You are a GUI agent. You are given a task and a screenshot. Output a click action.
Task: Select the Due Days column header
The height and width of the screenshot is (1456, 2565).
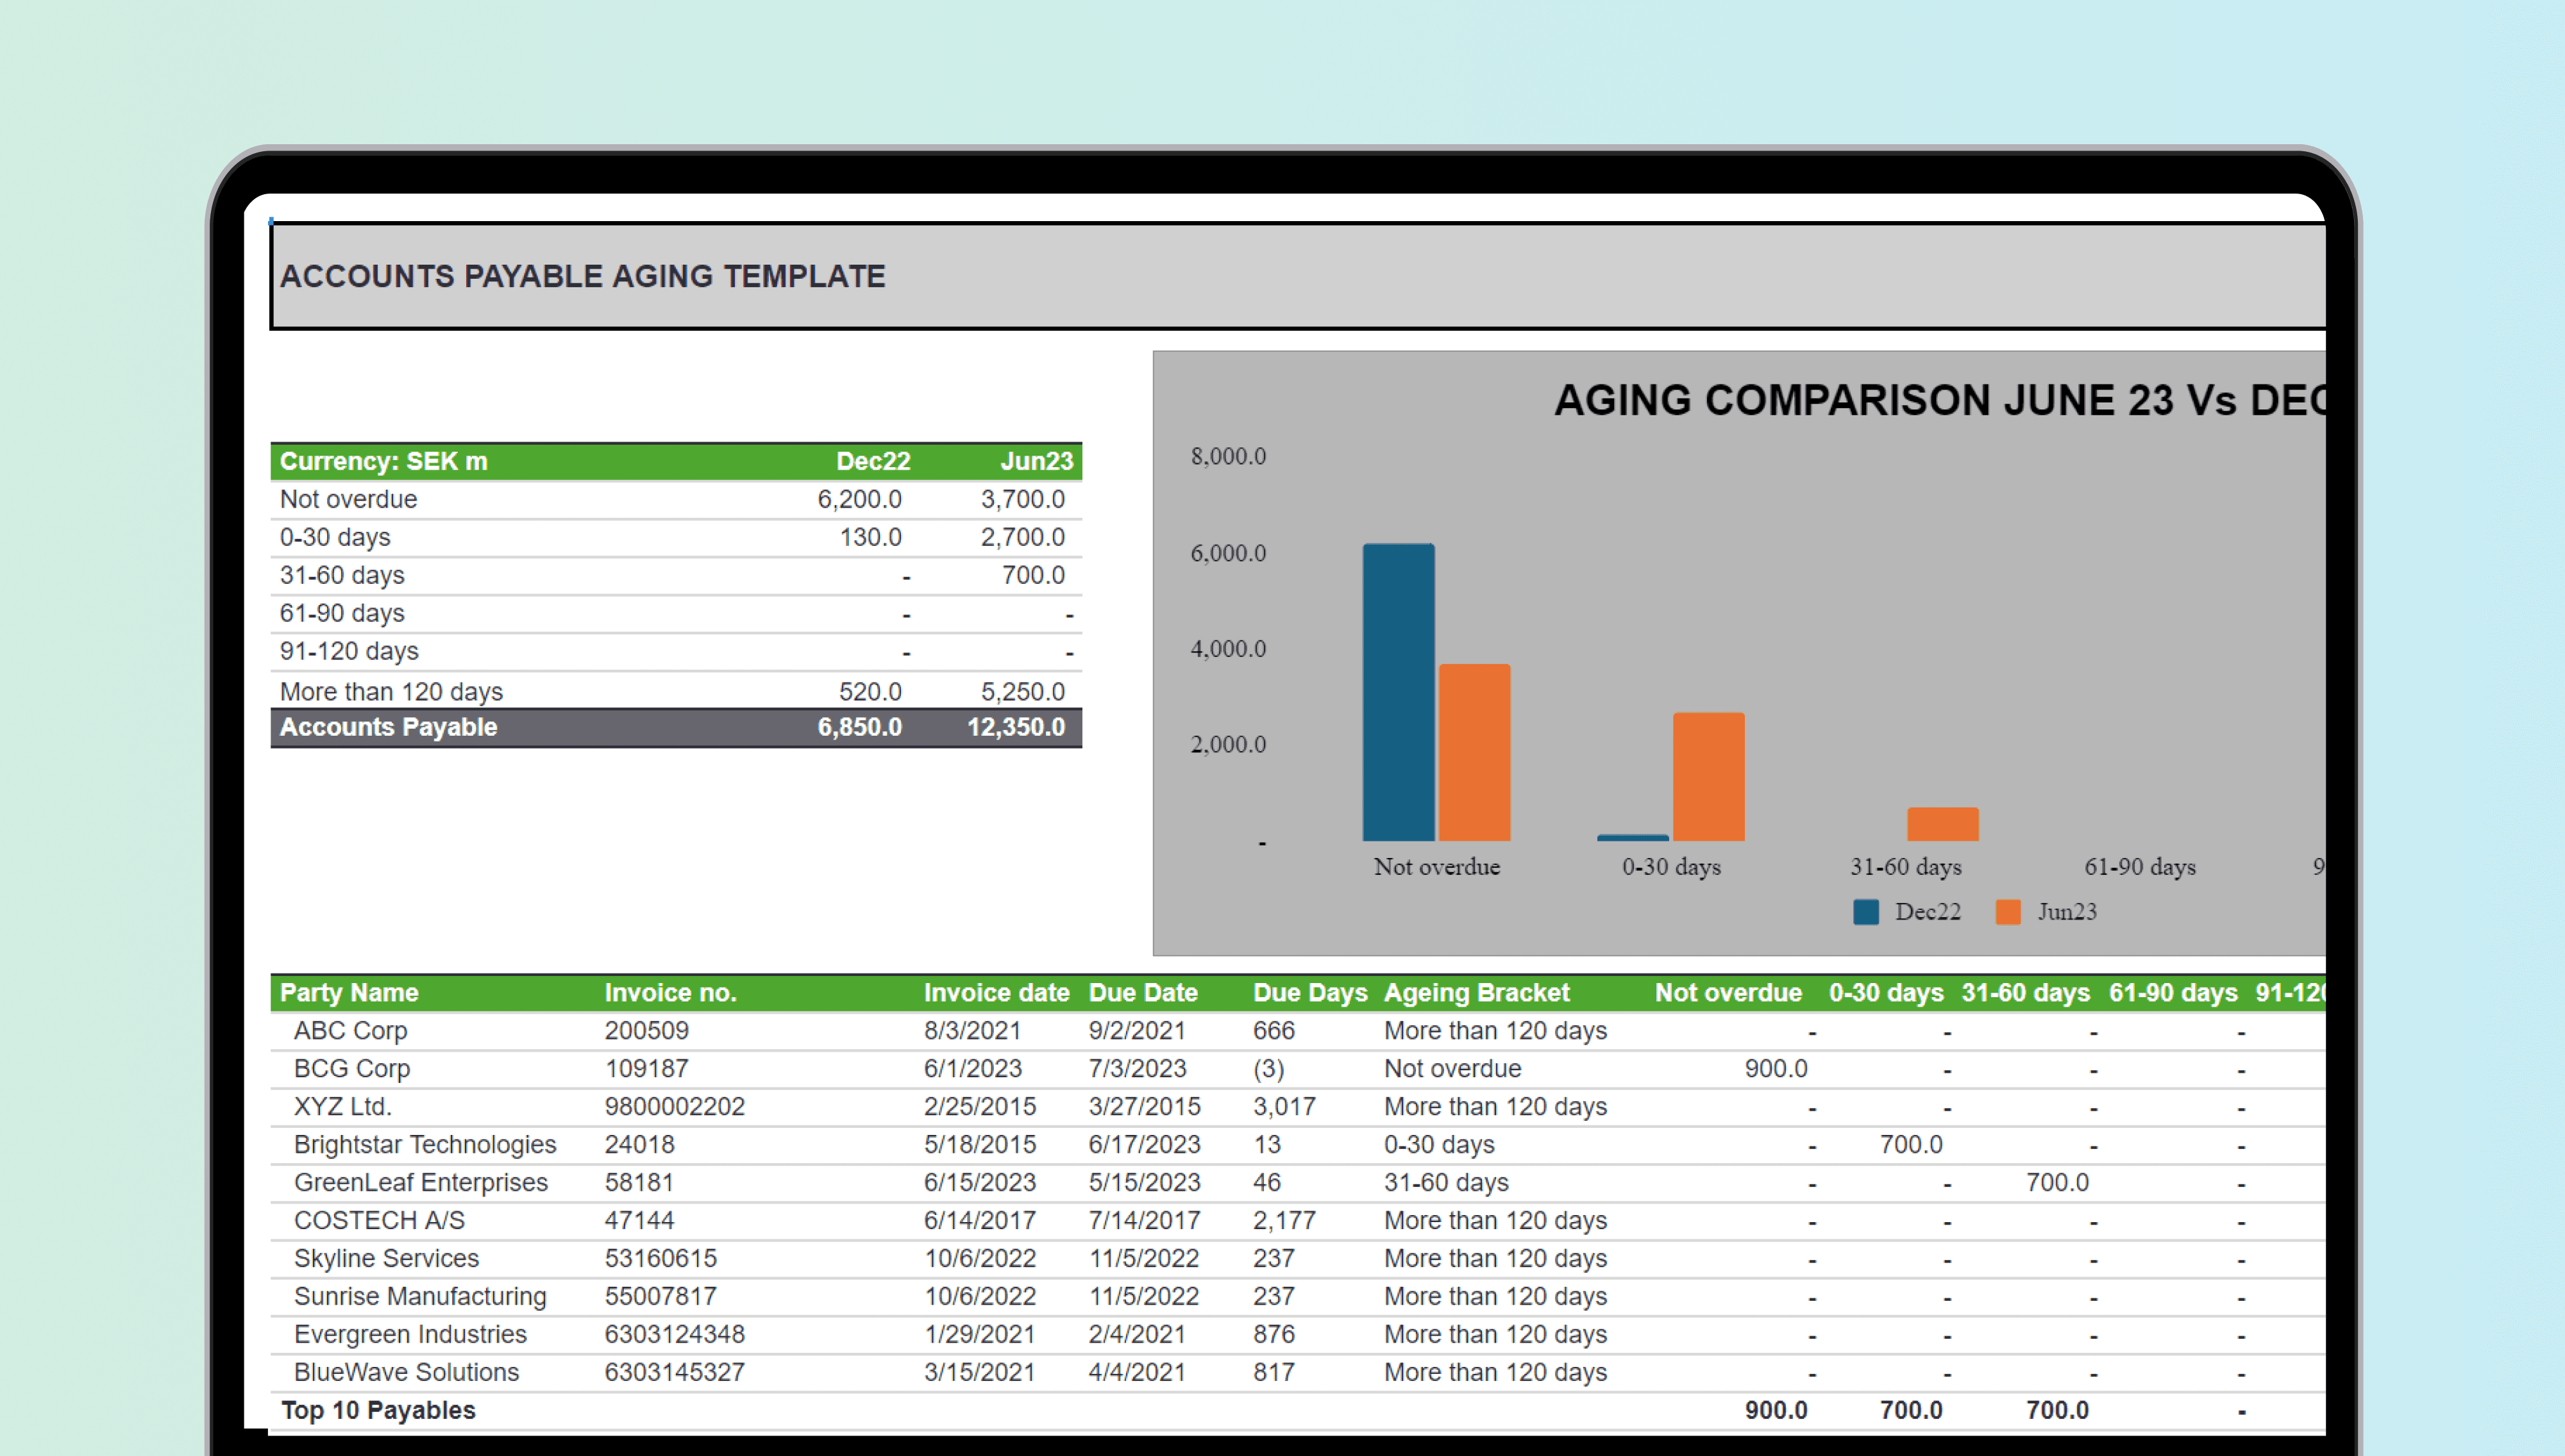[1309, 992]
